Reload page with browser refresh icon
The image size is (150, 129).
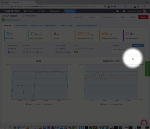coord(9,6)
